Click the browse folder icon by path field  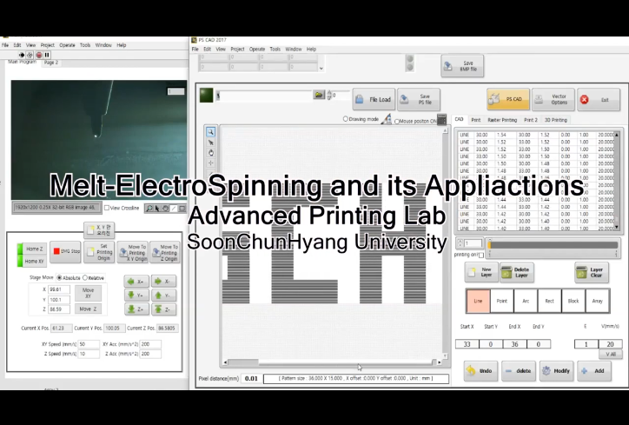pos(319,95)
